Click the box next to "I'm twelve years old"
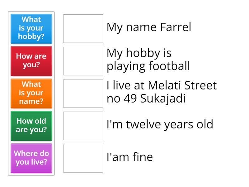 (83, 125)
